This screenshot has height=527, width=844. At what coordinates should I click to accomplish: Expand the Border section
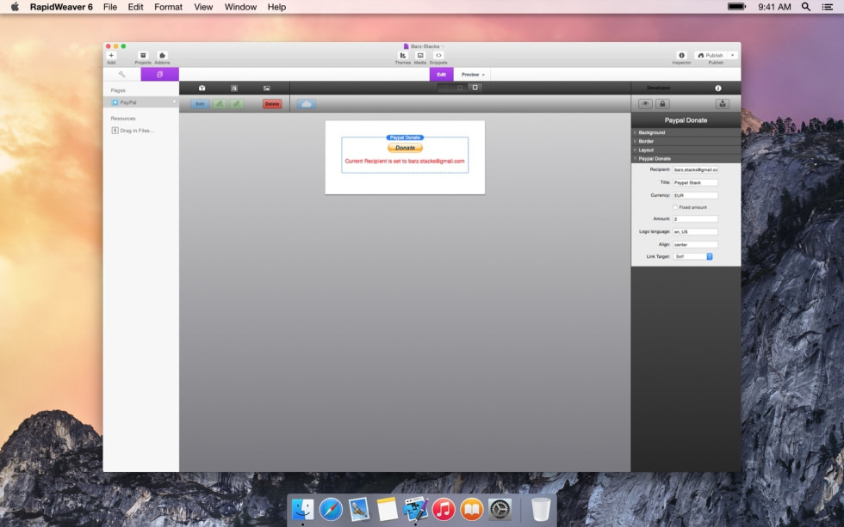[686, 141]
